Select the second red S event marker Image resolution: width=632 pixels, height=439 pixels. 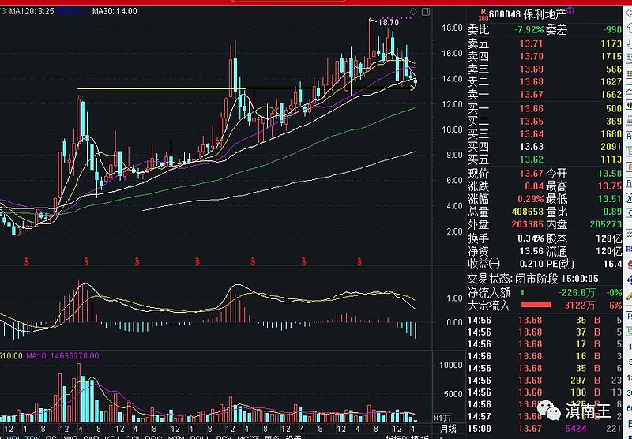[86, 261]
